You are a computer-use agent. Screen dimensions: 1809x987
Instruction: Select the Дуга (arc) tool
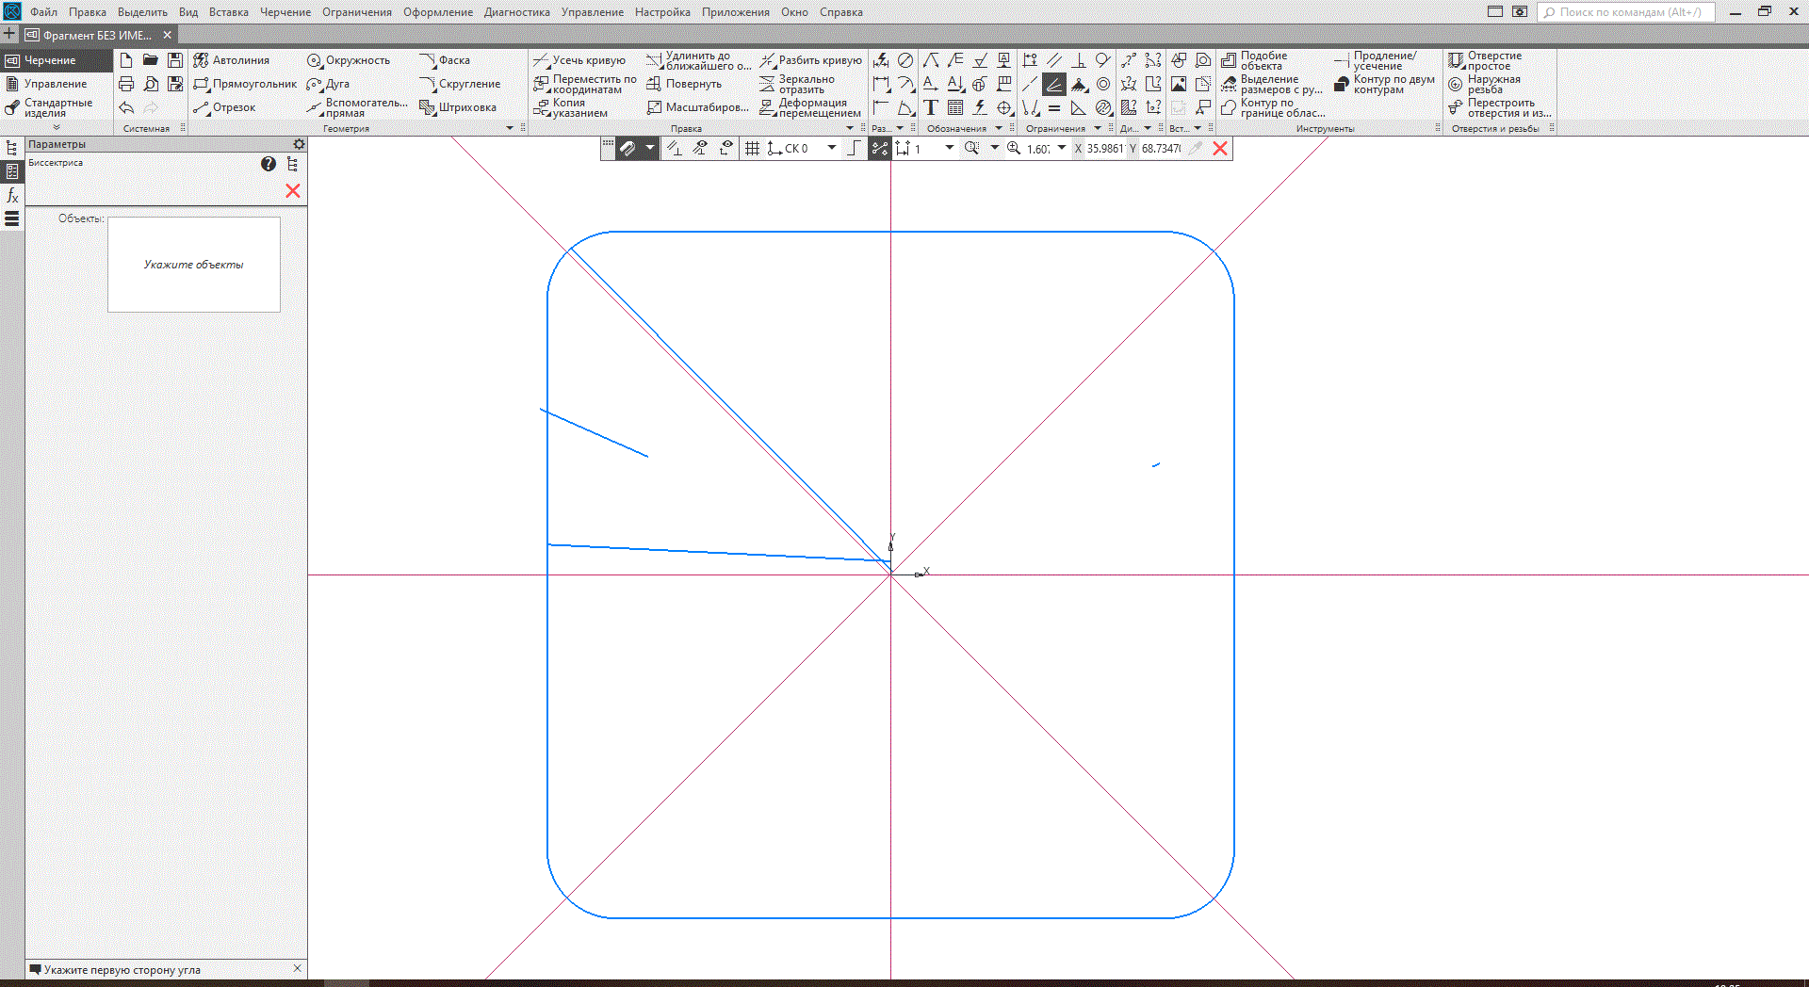pos(328,84)
